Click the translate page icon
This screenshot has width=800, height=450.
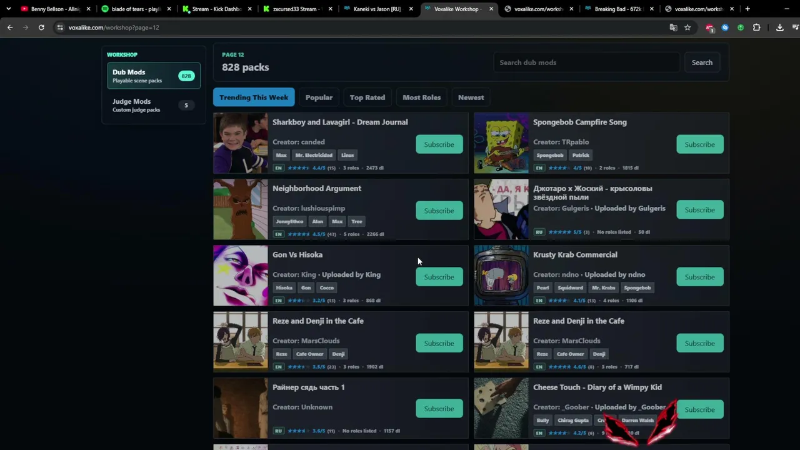pyautogui.click(x=673, y=27)
